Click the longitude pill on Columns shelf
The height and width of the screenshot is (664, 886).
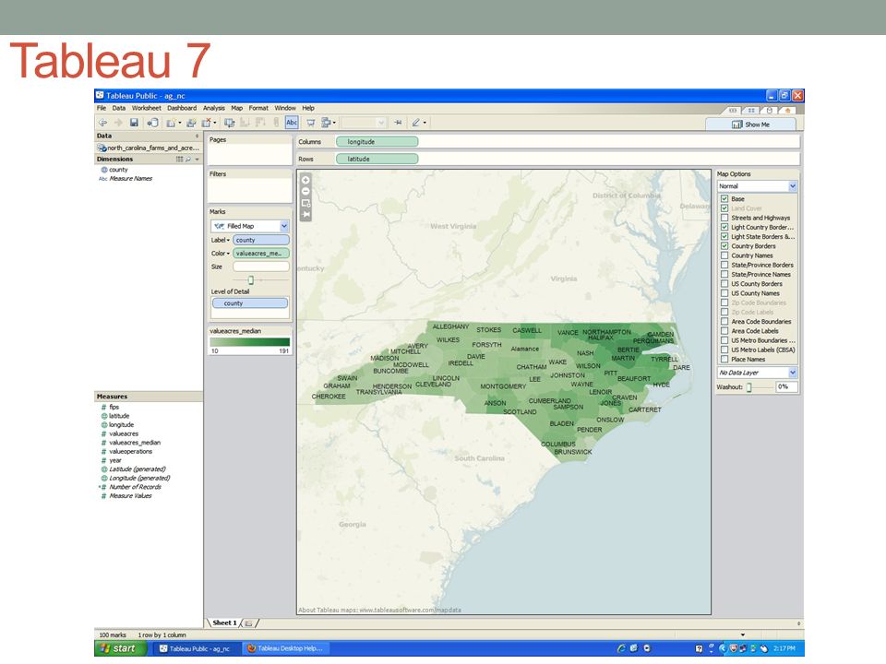point(377,142)
